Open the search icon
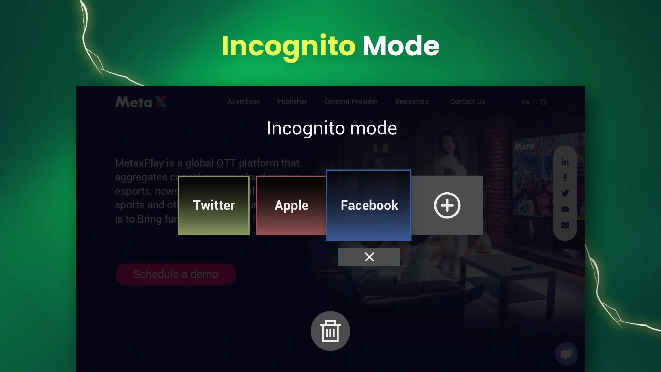 click(x=543, y=102)
